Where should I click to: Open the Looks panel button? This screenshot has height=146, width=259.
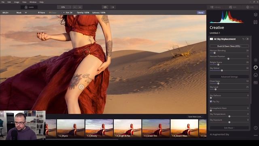[x=29, y=7]
